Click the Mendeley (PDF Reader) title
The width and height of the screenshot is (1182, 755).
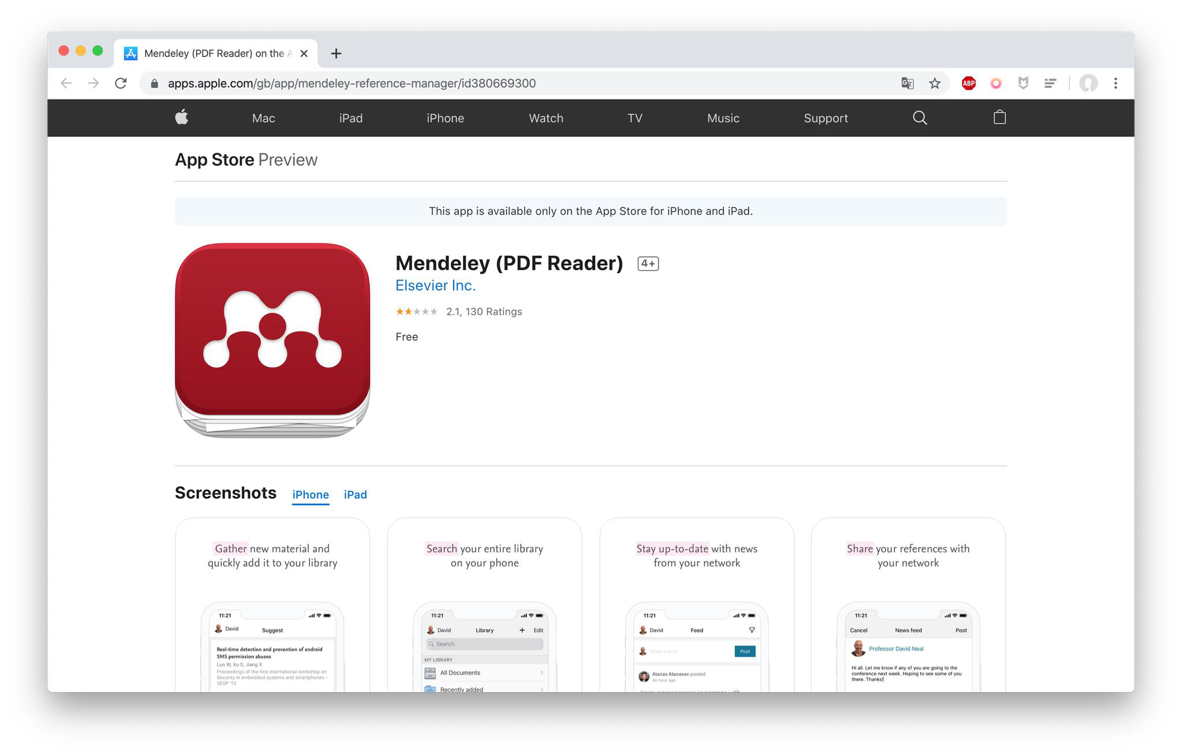tap(509, 263)
